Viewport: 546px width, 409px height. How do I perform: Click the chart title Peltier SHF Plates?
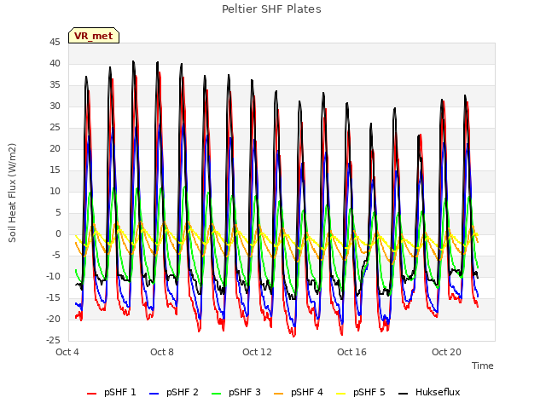click(x=271, y=9)
